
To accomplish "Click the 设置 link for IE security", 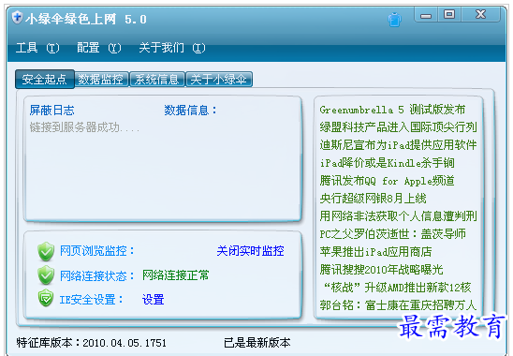I will click(x=154, y=300).
